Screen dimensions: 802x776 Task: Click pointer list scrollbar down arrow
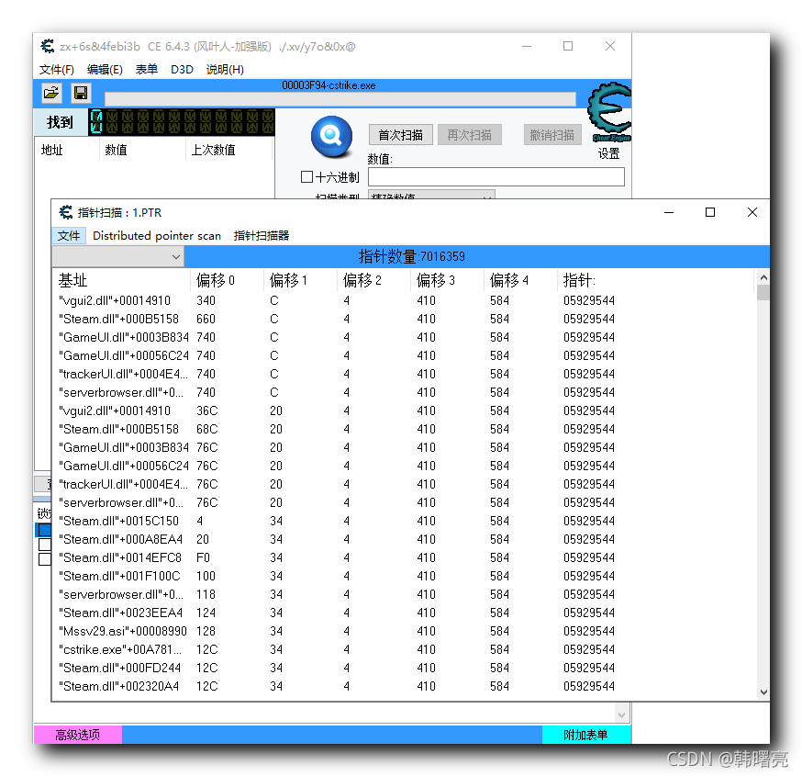click(x=763, y=692)
